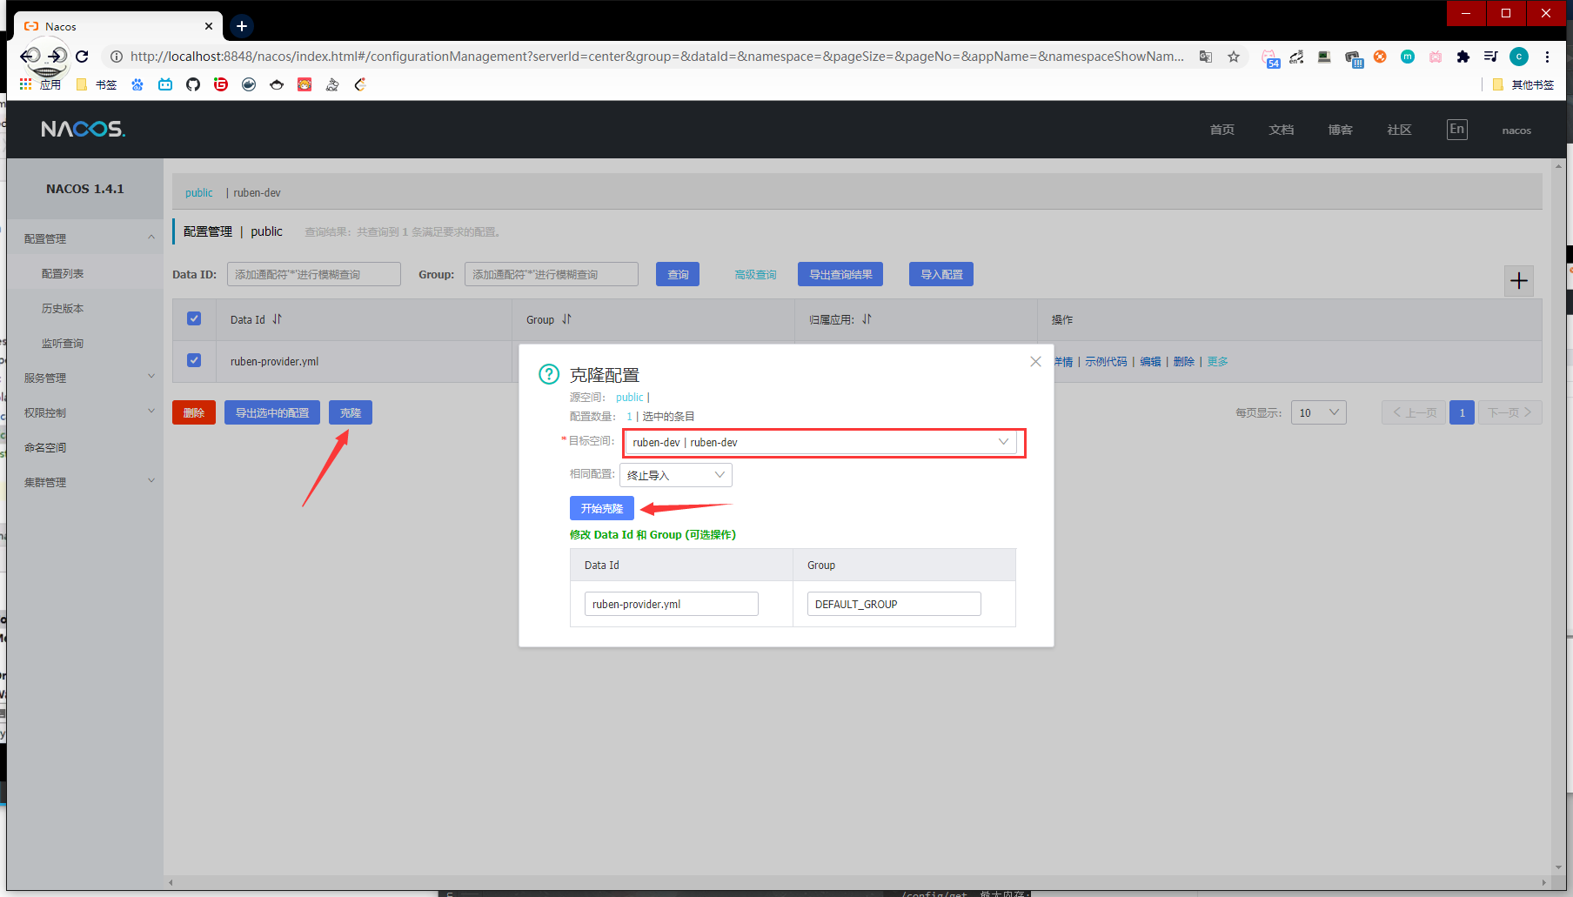Open the browser extensions puzzle icon
The width and height of the screenshot is (1573, 897).
(x=1463, y=57)
